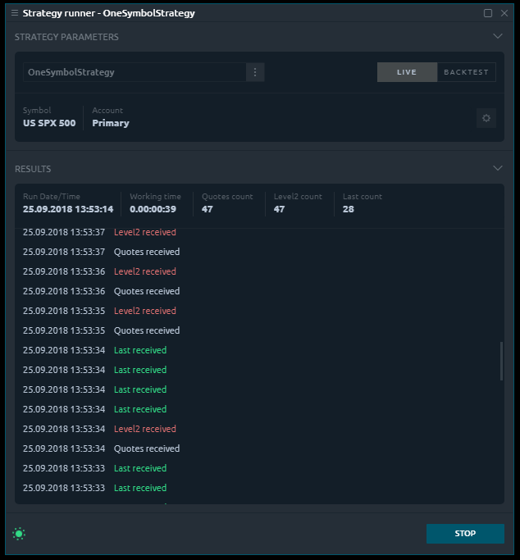Open strategy settings gear icon
Image resolution: width=520 pixels, height=560 pixels.
click(x=486, y=118)
